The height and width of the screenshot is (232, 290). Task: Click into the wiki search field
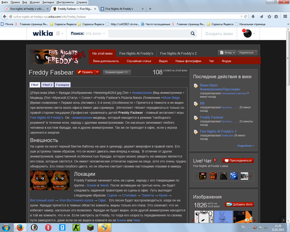[149, 33]
